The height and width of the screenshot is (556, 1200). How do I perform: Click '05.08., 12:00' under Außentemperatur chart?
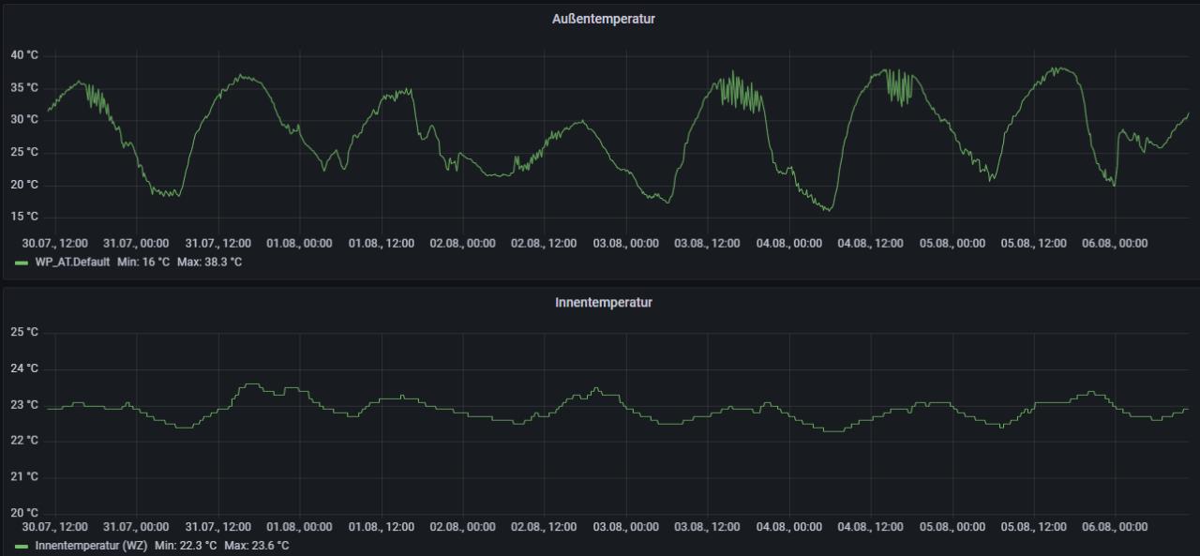[1034, 243]
